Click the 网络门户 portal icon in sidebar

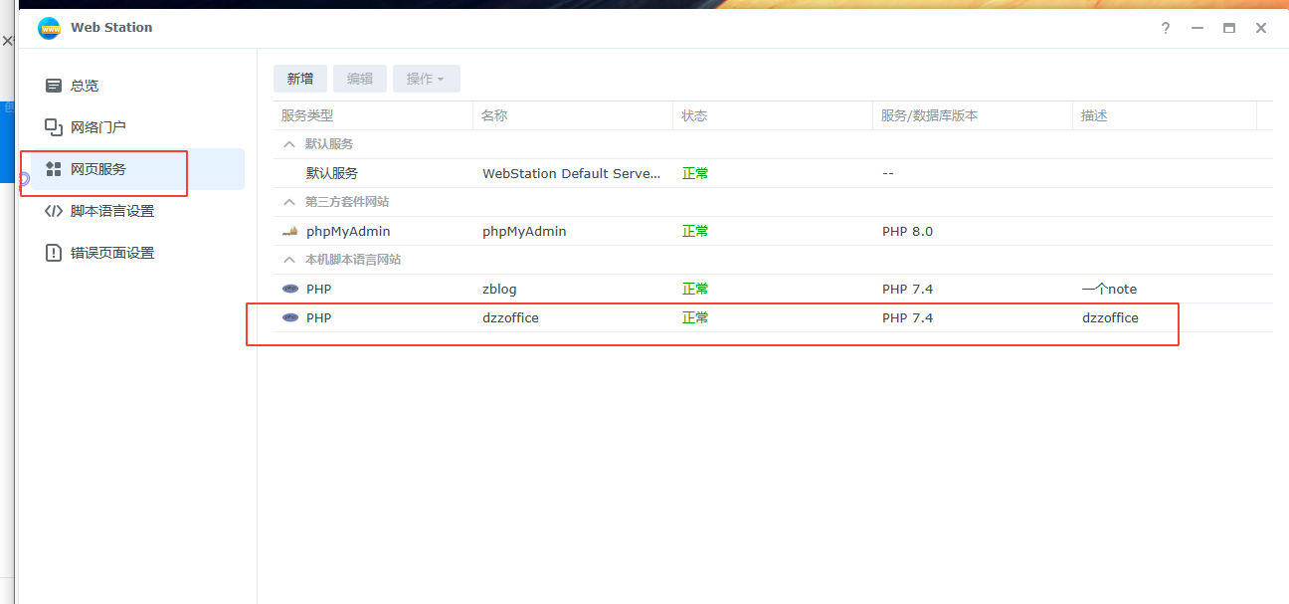tap(54, 127)
